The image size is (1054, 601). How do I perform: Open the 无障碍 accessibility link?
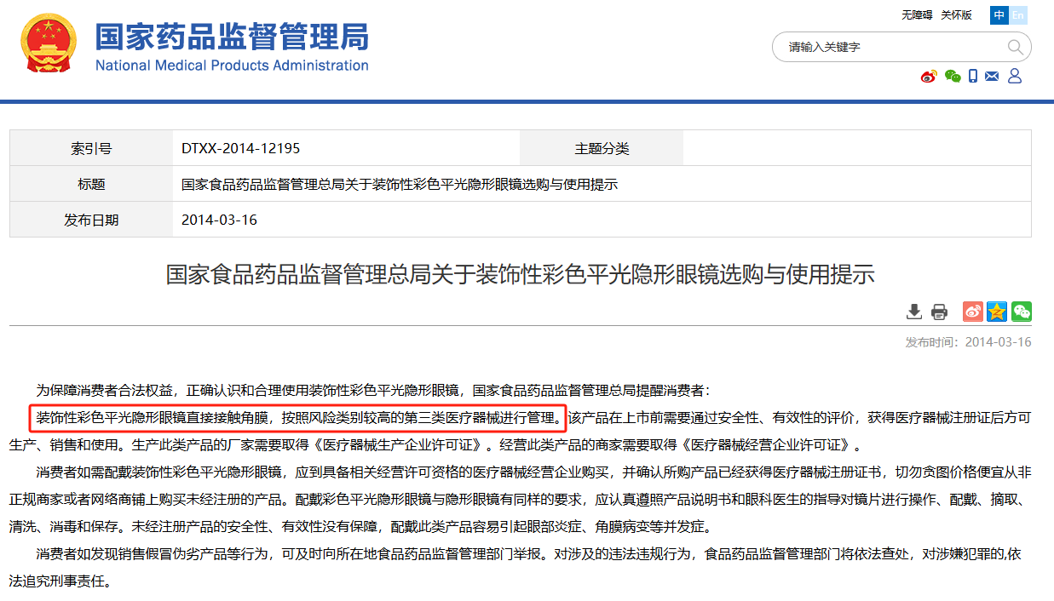(x=917, y=15)
